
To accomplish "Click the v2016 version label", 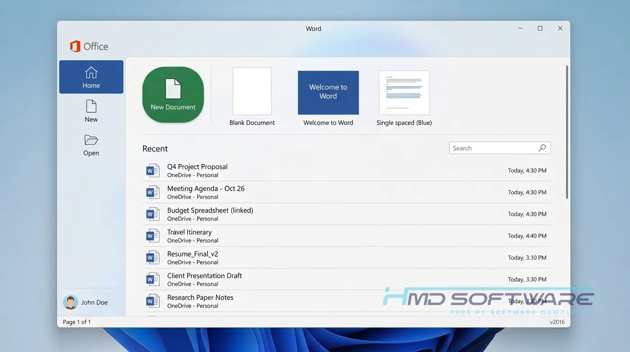I will 557,322.
